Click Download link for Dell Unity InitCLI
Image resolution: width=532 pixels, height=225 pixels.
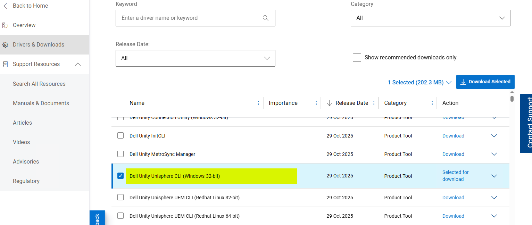pos(453,136)
